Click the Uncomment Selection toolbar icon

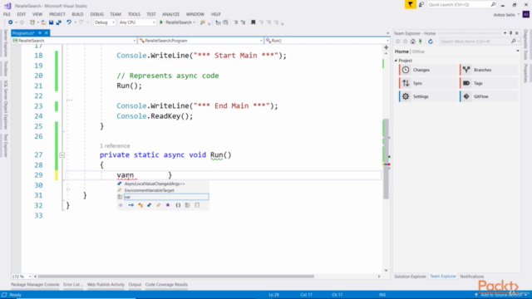(x=243, y=22)
